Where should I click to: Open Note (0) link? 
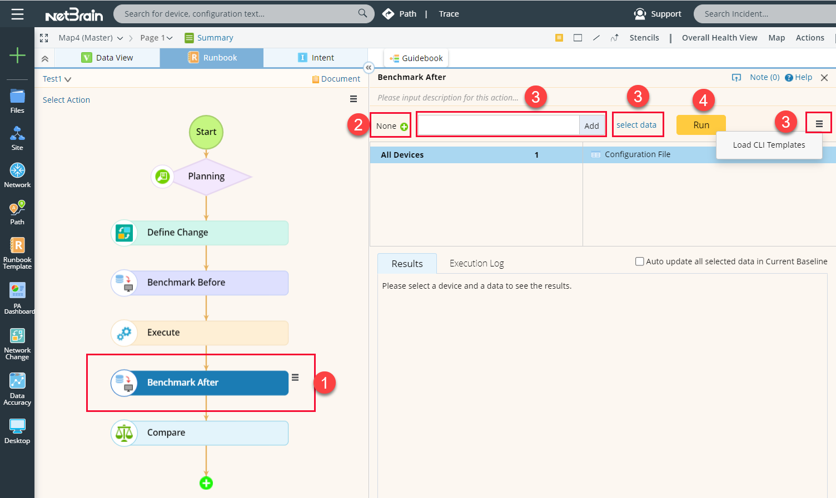(765, 77)
